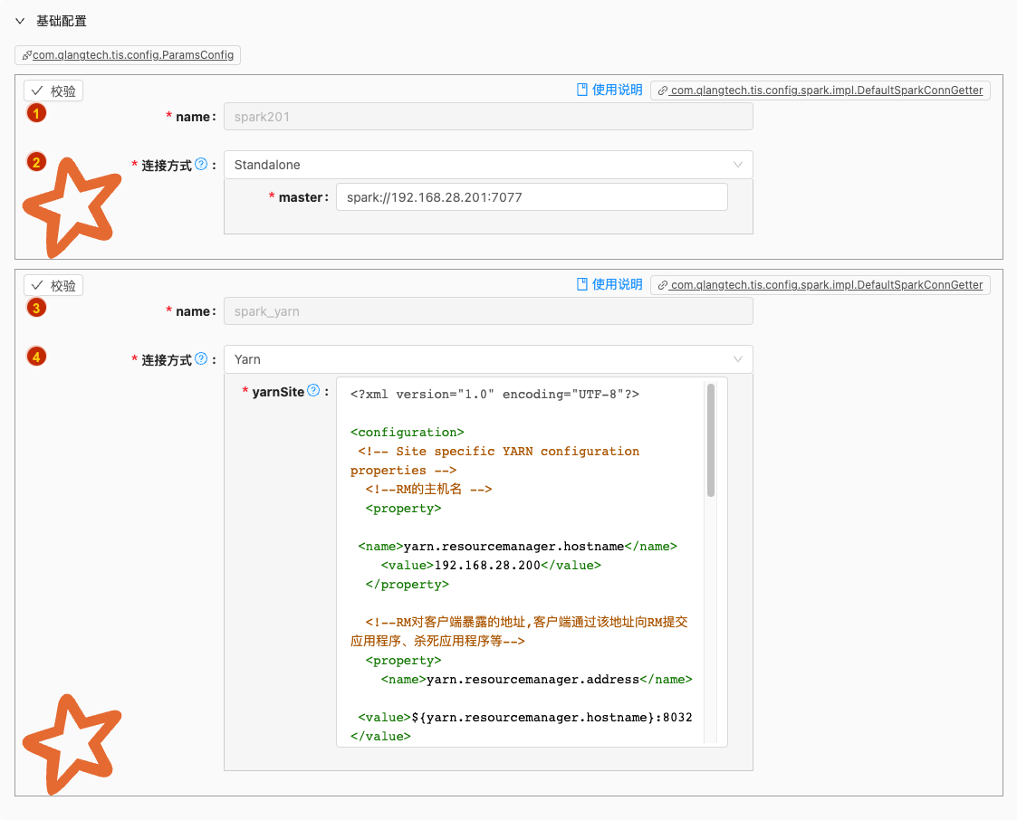This screenshot has width=1017, height=820.
Task: Click the yarnSite help question icon
Action: pyautogui.click(x=313, y=391)
